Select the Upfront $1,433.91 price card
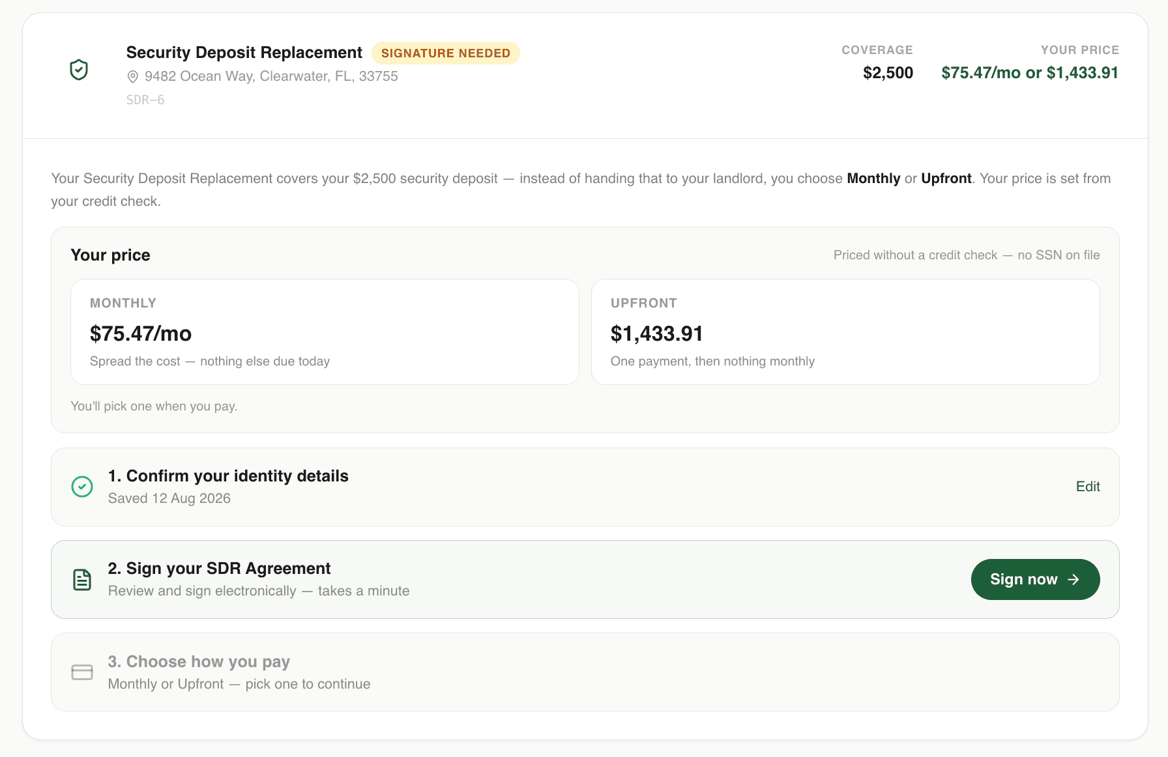 845,332
